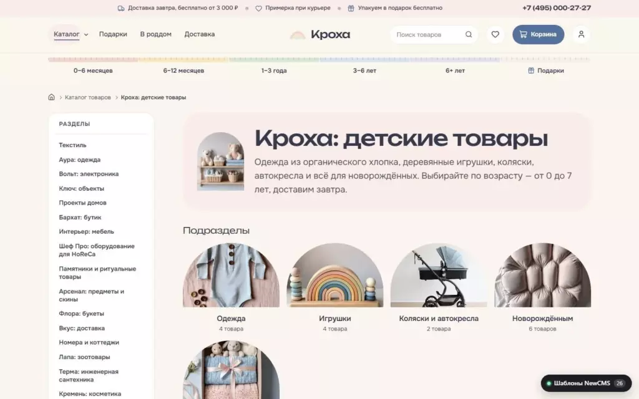Select the 0–6 месяцев age tab
639x399 pixels.
point(93,70)
